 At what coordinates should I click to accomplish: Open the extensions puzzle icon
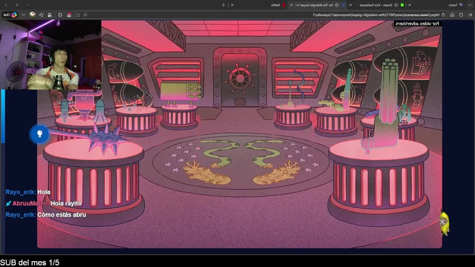pos(60,15)
